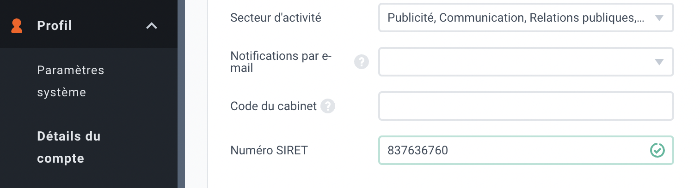
Task: Open Paramètres système in the sidebar
Action: coord(71,81)
